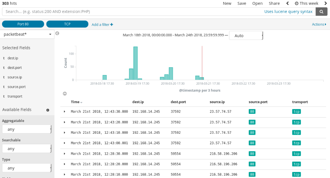Click the magnifier search button
This screenshot has width=330, height=178.
click(321, 11)
